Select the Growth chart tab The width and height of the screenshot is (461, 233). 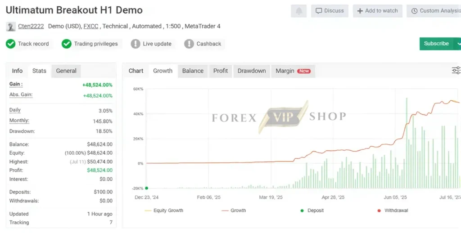[x=163, y=71]
